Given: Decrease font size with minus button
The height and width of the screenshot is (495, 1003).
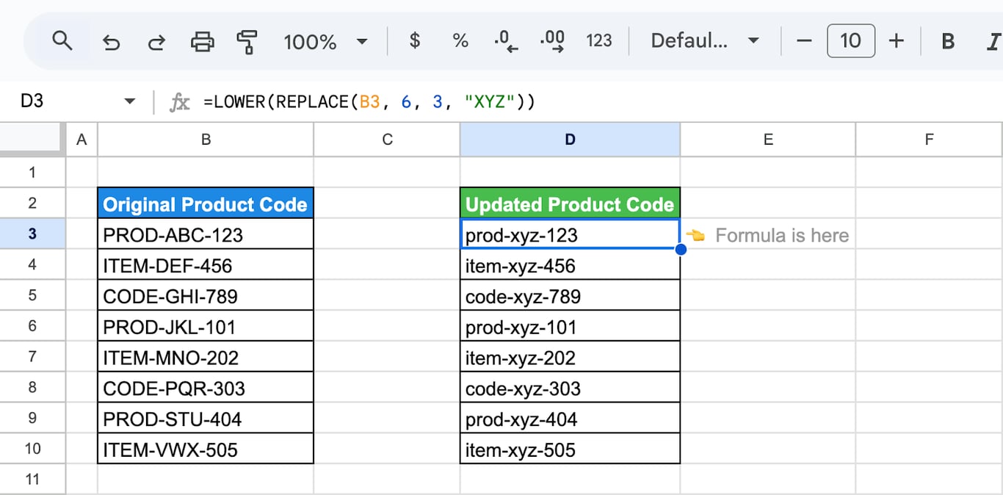Looking at the screenshot, I should pyautogui.click(x=804, y=40).
